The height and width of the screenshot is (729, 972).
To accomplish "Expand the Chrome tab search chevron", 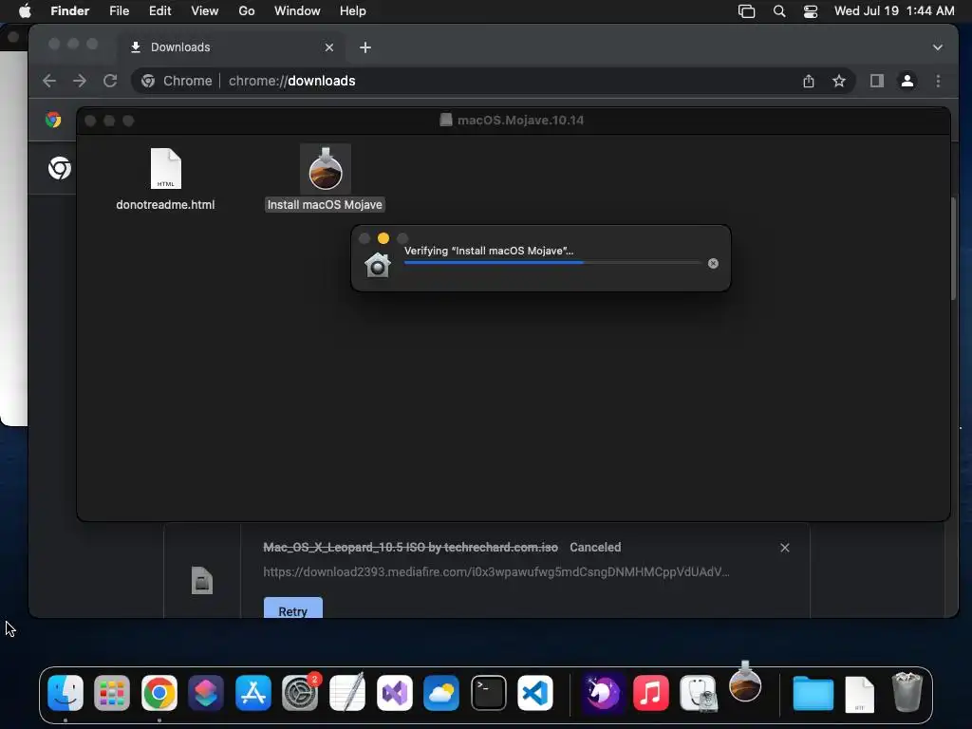I will (937, 47).
